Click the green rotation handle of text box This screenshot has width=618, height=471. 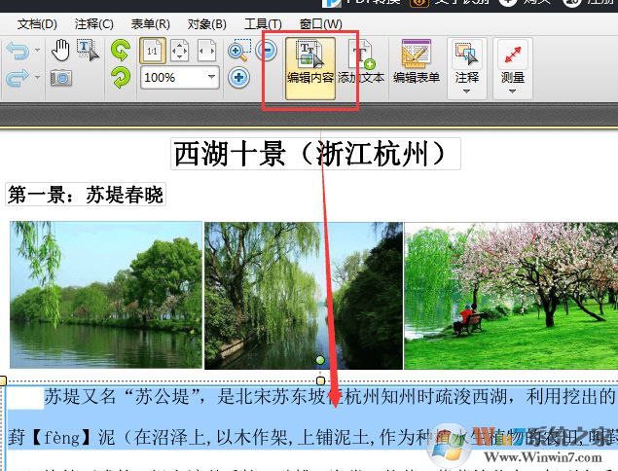tap(320, 360)
